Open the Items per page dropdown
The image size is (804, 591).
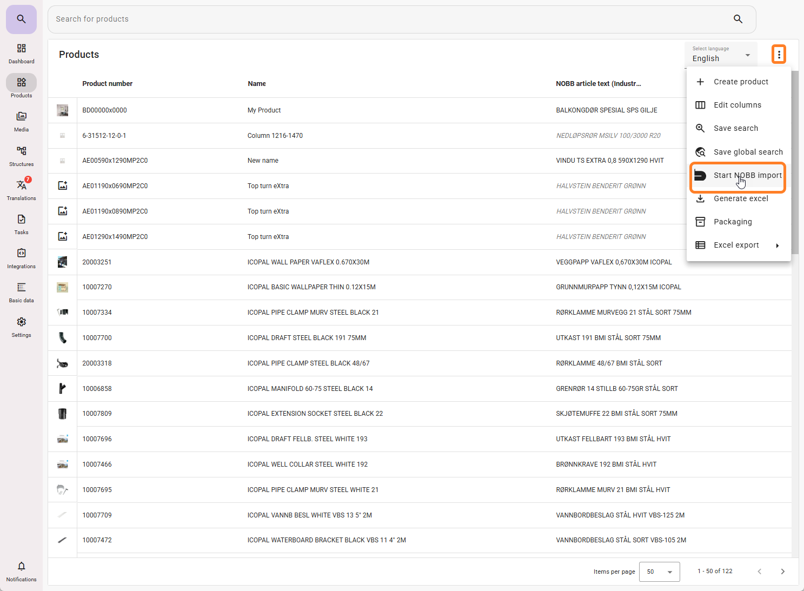tap(659, 572)
